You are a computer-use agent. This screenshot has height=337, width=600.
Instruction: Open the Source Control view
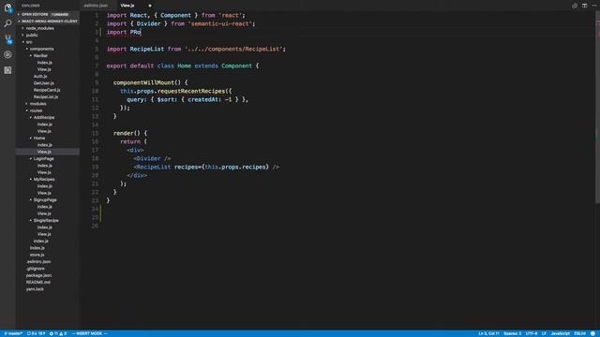7,39
